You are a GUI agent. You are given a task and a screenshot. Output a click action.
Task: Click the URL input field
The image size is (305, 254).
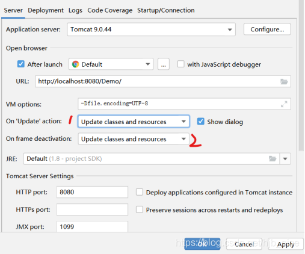163,81
